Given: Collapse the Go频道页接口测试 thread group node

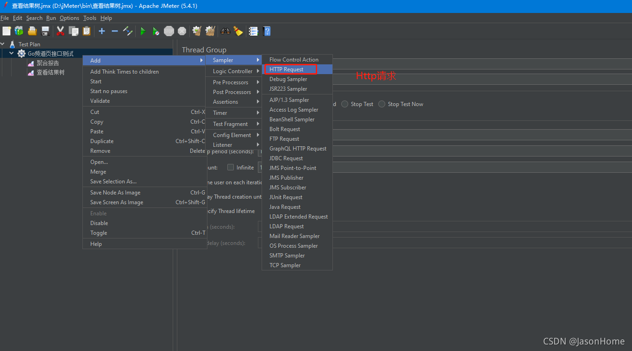Looking at the screenshot, I should point(12,54).
